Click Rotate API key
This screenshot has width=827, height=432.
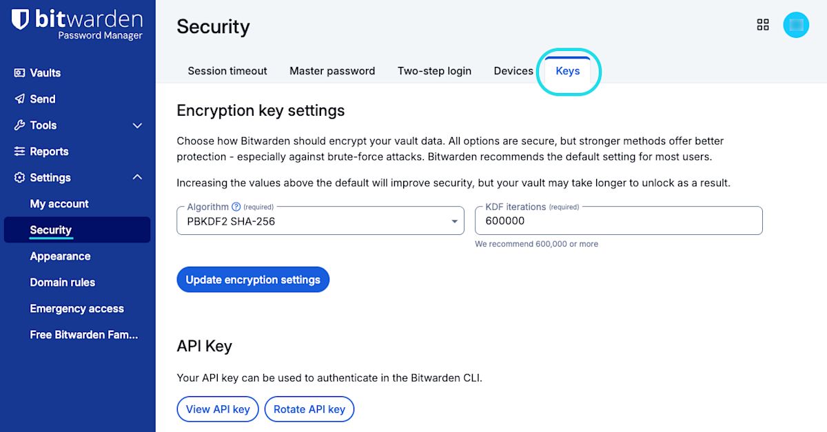click(309, 409)
